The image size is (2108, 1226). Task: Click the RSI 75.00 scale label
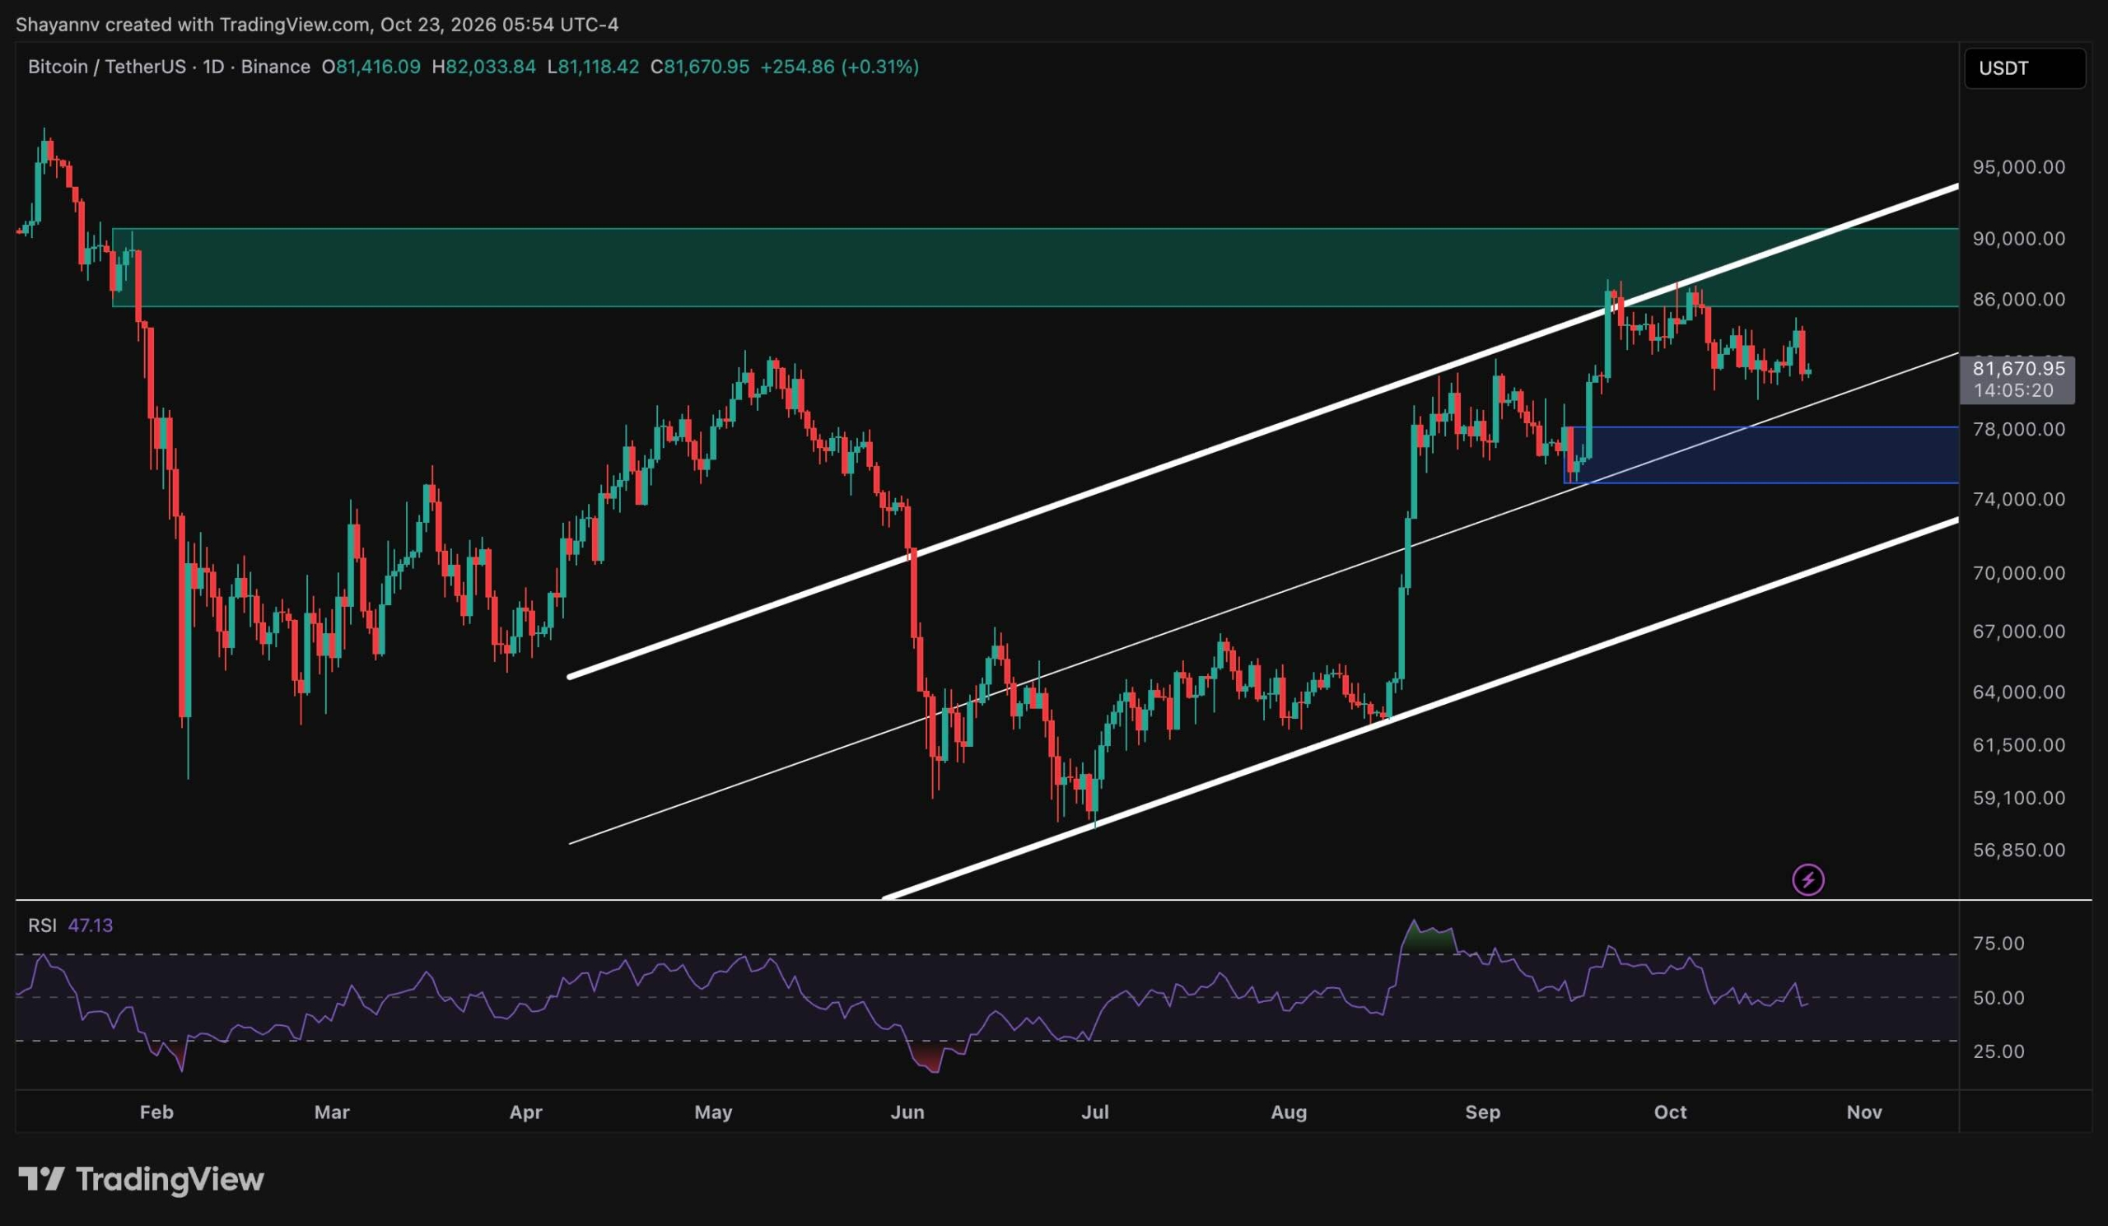(x=1998, y=944)
